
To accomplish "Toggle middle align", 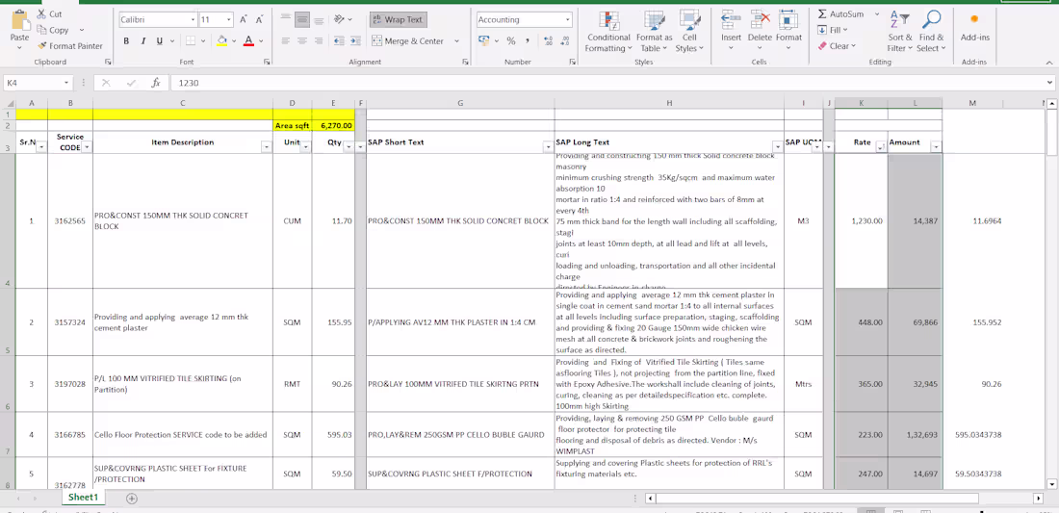I will (302, 19).
